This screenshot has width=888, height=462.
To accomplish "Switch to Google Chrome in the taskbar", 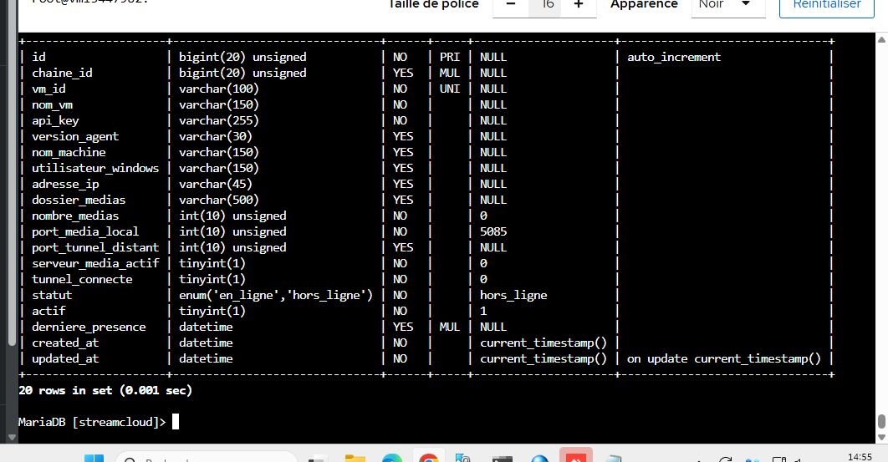I will pyautogui.click(x=429, y=457).
